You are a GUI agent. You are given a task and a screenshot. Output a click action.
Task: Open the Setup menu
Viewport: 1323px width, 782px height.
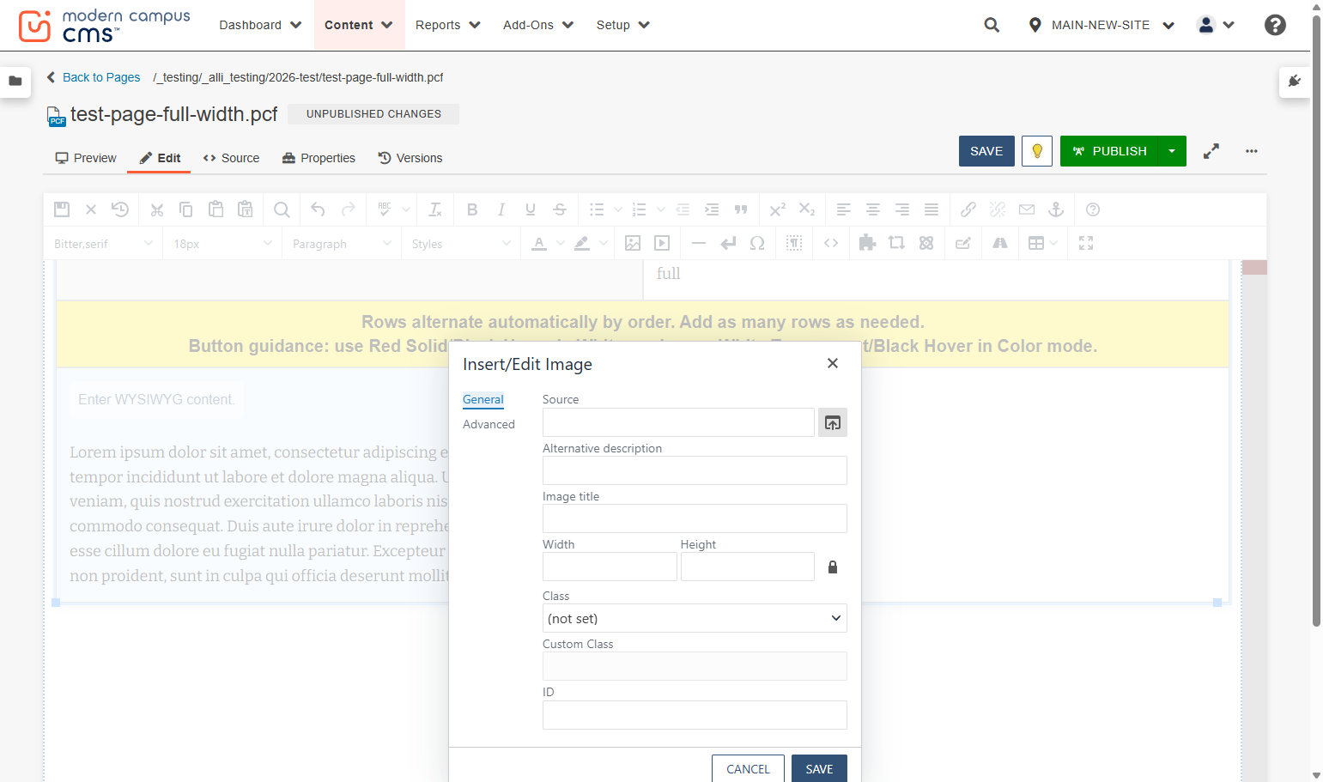[622, 25]
